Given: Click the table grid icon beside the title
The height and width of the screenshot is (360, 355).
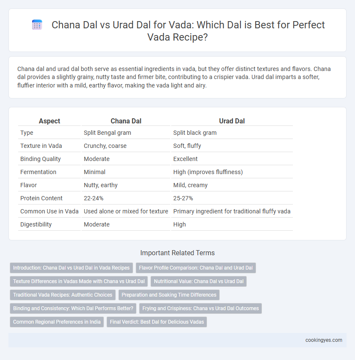Looking at the screenshot, I should click(37, 25).
